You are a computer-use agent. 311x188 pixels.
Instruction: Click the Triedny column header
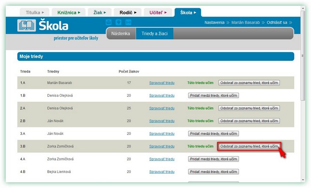53,72
